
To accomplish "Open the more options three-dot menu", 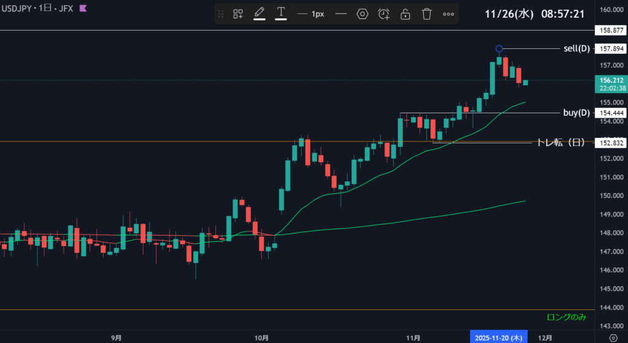I will (x=448, y=14).
